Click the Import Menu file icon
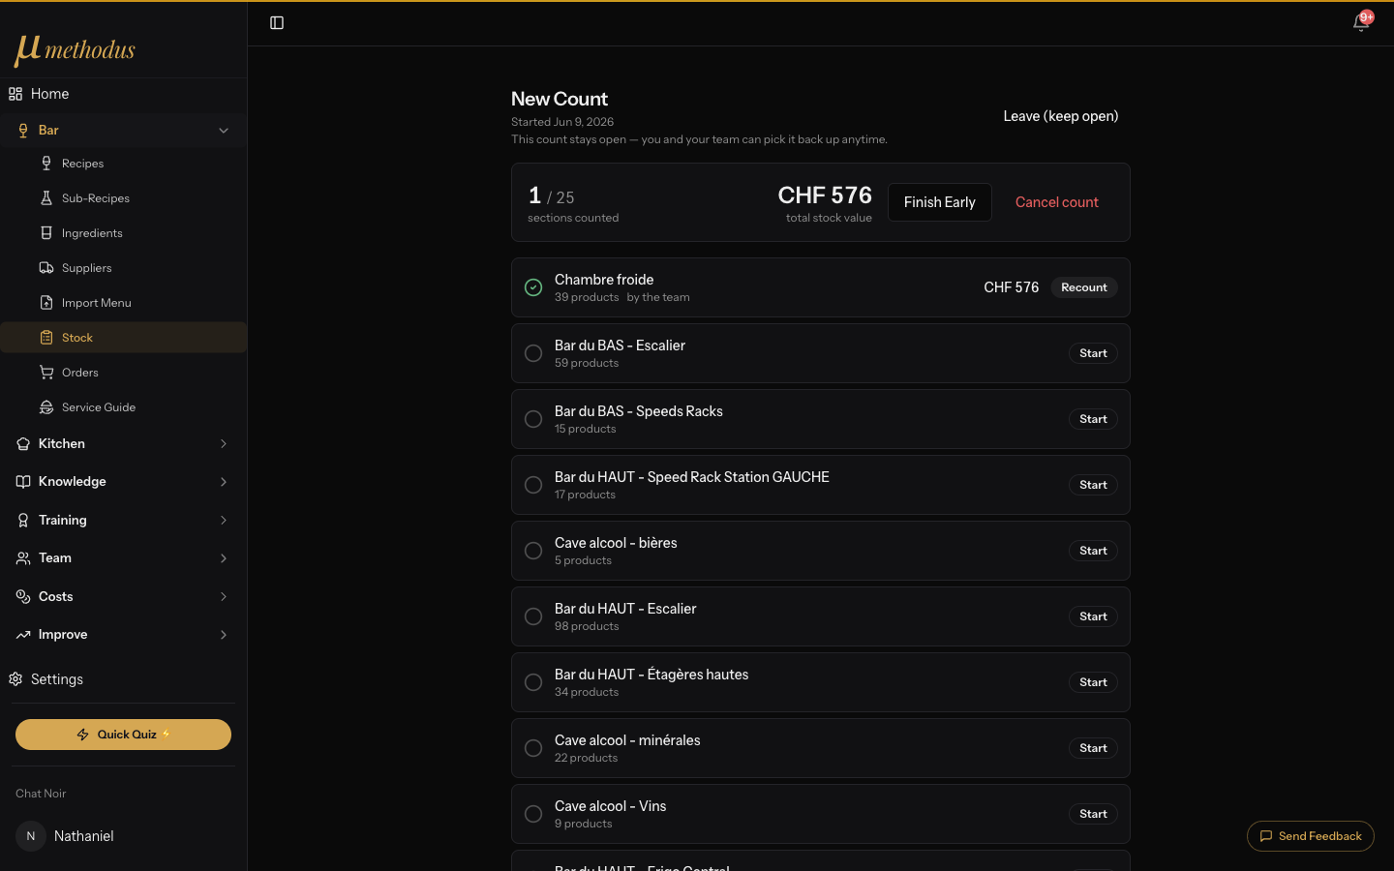 click(46, 303)
